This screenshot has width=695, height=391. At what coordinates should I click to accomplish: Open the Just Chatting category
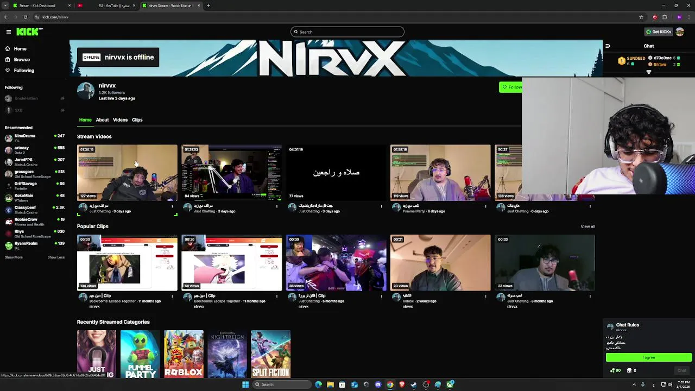point(97,354)
